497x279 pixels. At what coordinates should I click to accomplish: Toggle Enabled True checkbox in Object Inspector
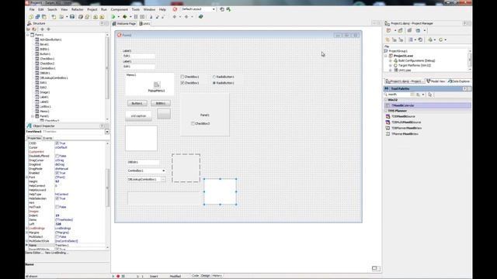(57, 173)
